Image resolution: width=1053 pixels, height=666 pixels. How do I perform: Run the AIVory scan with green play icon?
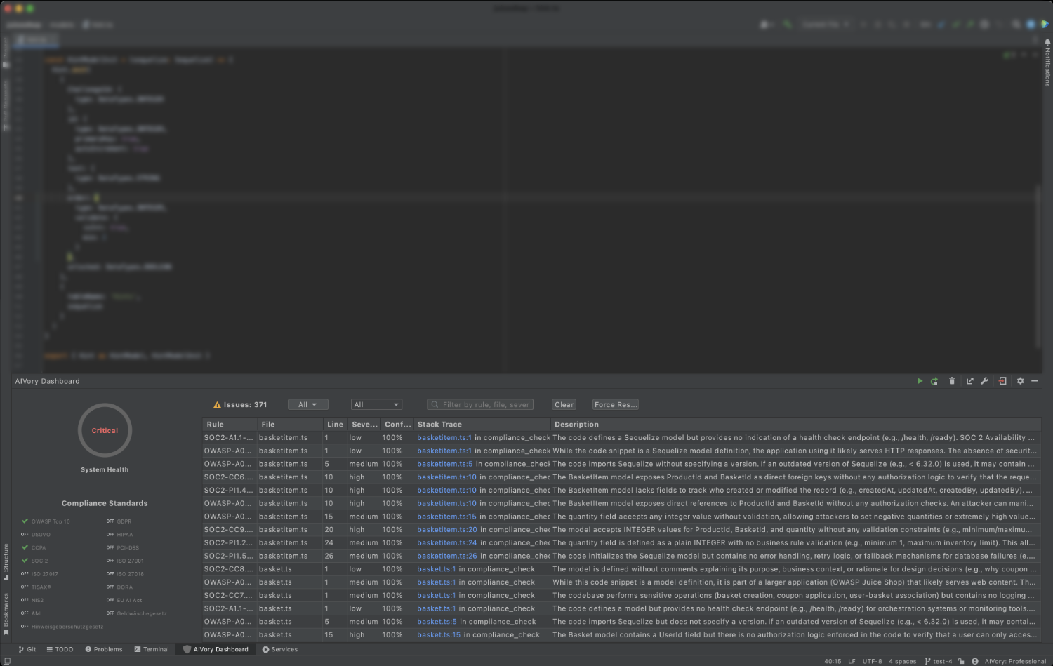[920, 381]
